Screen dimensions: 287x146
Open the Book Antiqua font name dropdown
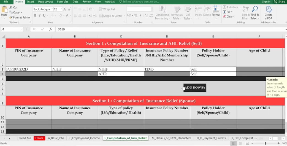pos(52,9)
